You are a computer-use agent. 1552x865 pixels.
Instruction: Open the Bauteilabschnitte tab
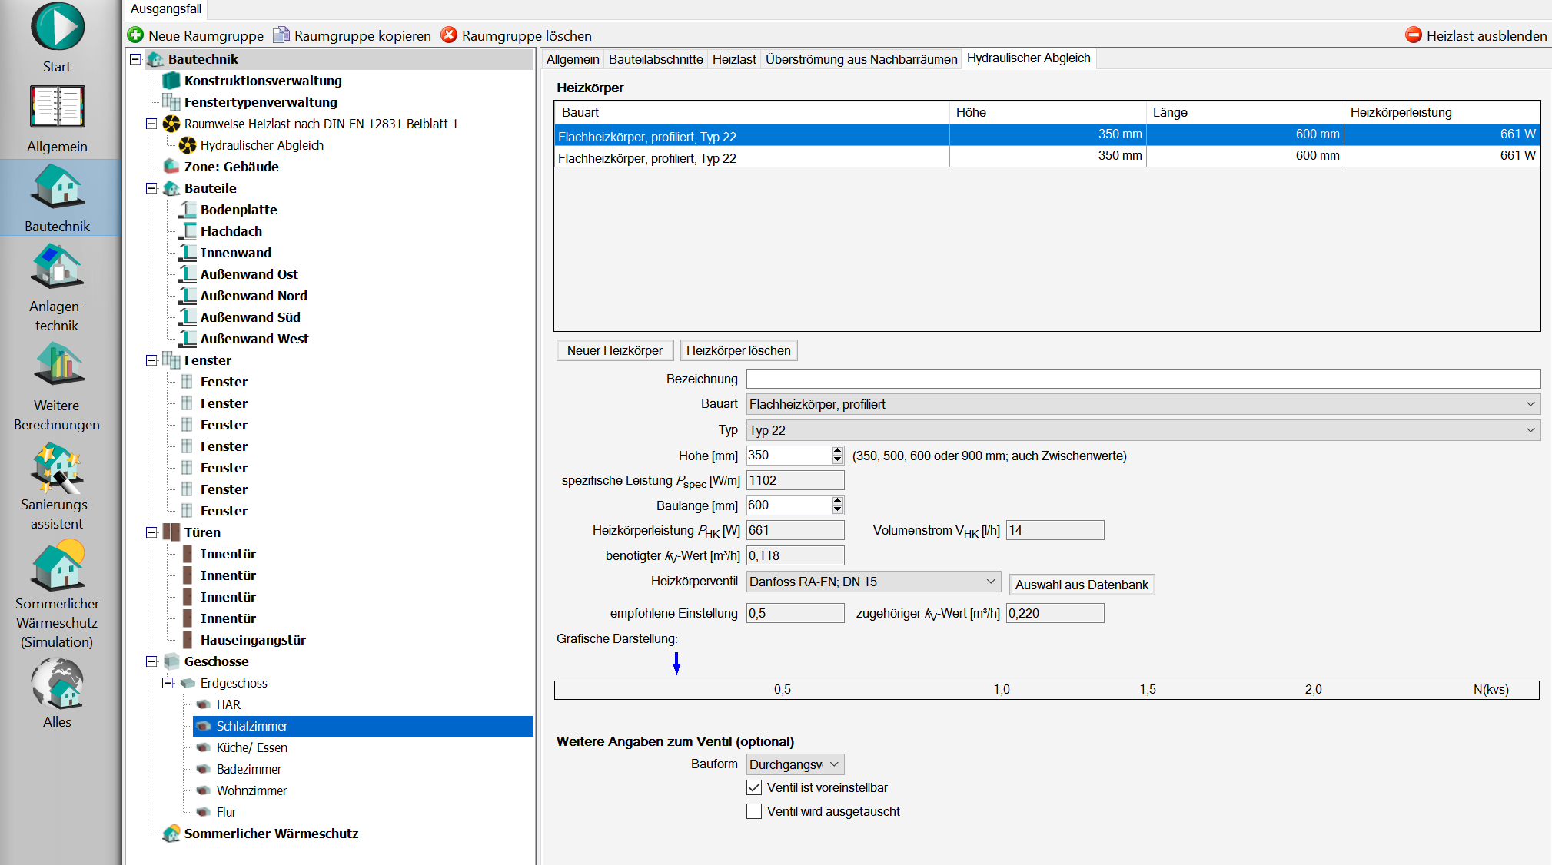click(x=655, y=59)
